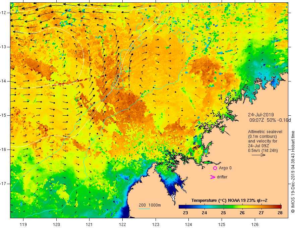Click the cyan 200 1000m contour line sample
The image size is (295, 228).
click(144, 209)
